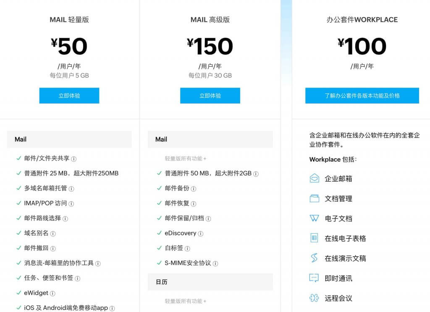The height and width of the screenshot is (312, 430).
Task: Open 了解办公套件各版本功能及价格 button
Action: (362, 96)
